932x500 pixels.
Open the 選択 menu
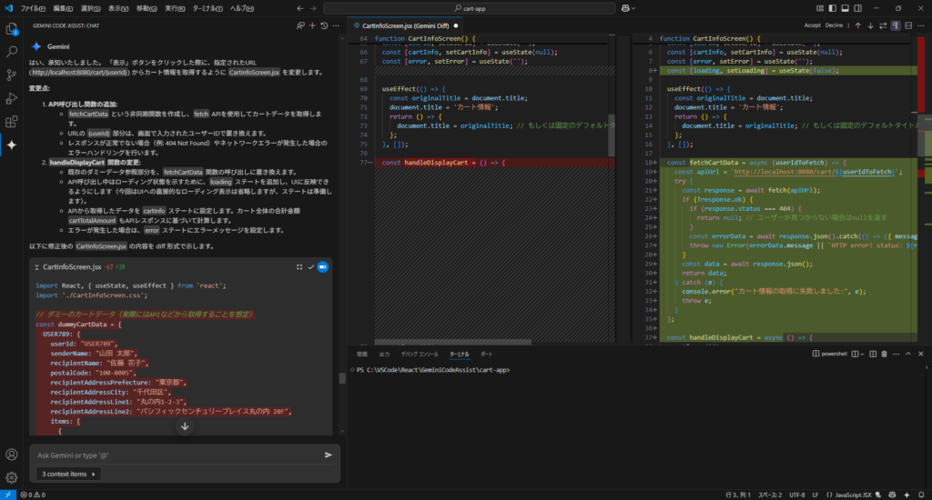coord(90,8)
